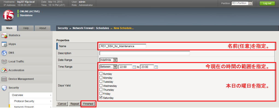
Task: Check the Friday checkbox
Action: coord(101,93)
